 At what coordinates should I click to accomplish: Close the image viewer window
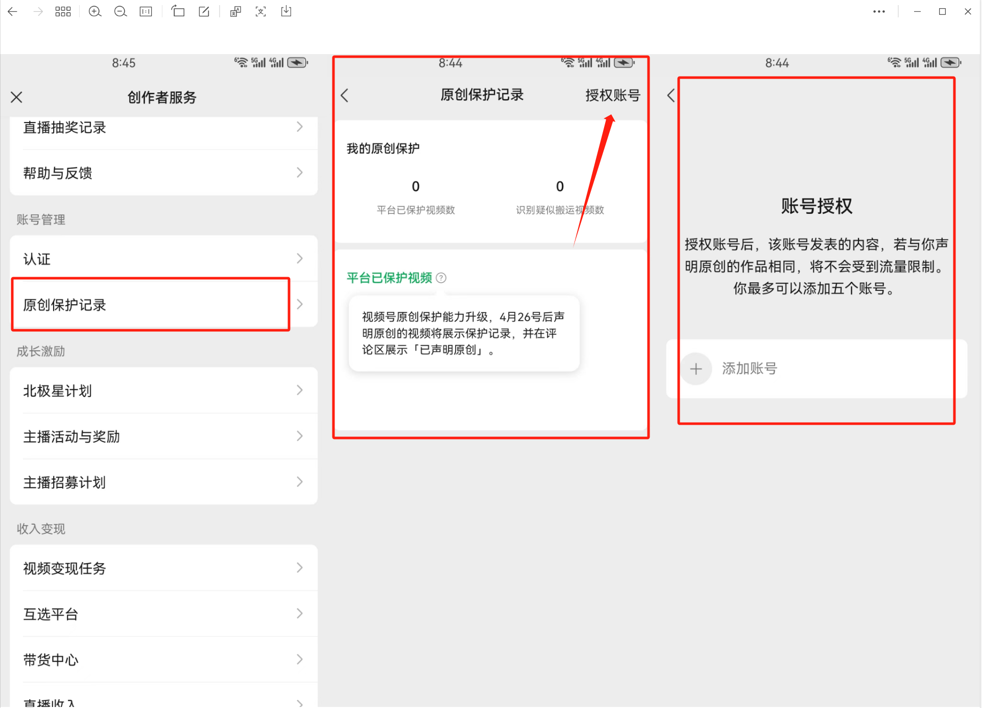[968, 11]
